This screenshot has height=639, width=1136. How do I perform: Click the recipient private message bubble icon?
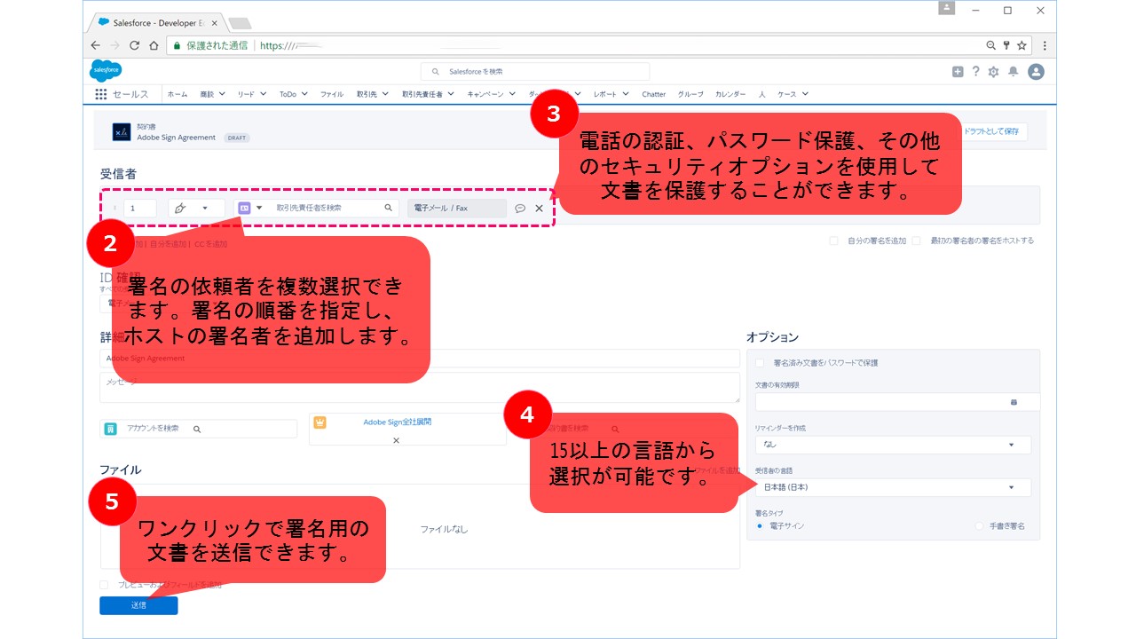(x=520, y=209)
